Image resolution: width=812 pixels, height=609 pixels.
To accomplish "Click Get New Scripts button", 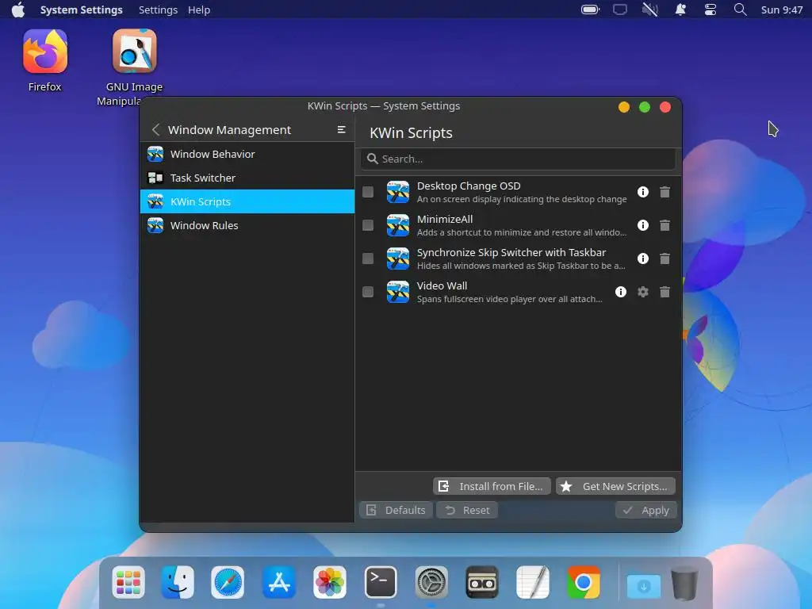I will tap(615, 486).
